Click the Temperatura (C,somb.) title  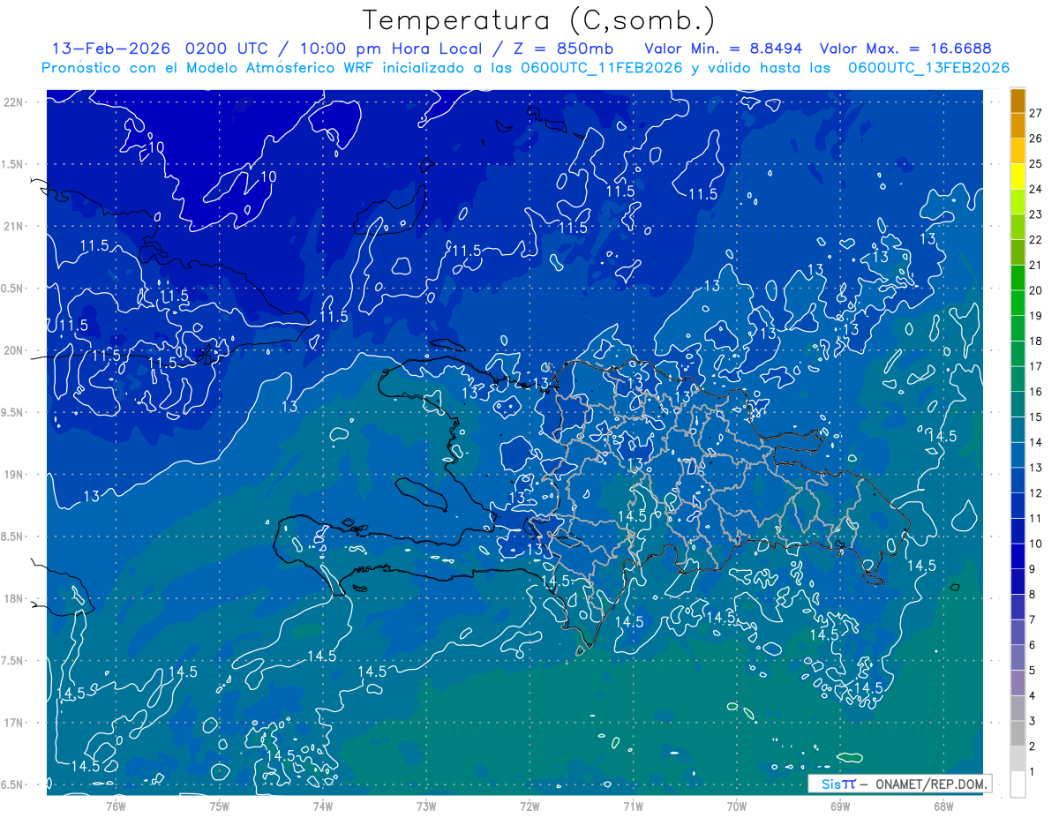click(x=539, y=19)
